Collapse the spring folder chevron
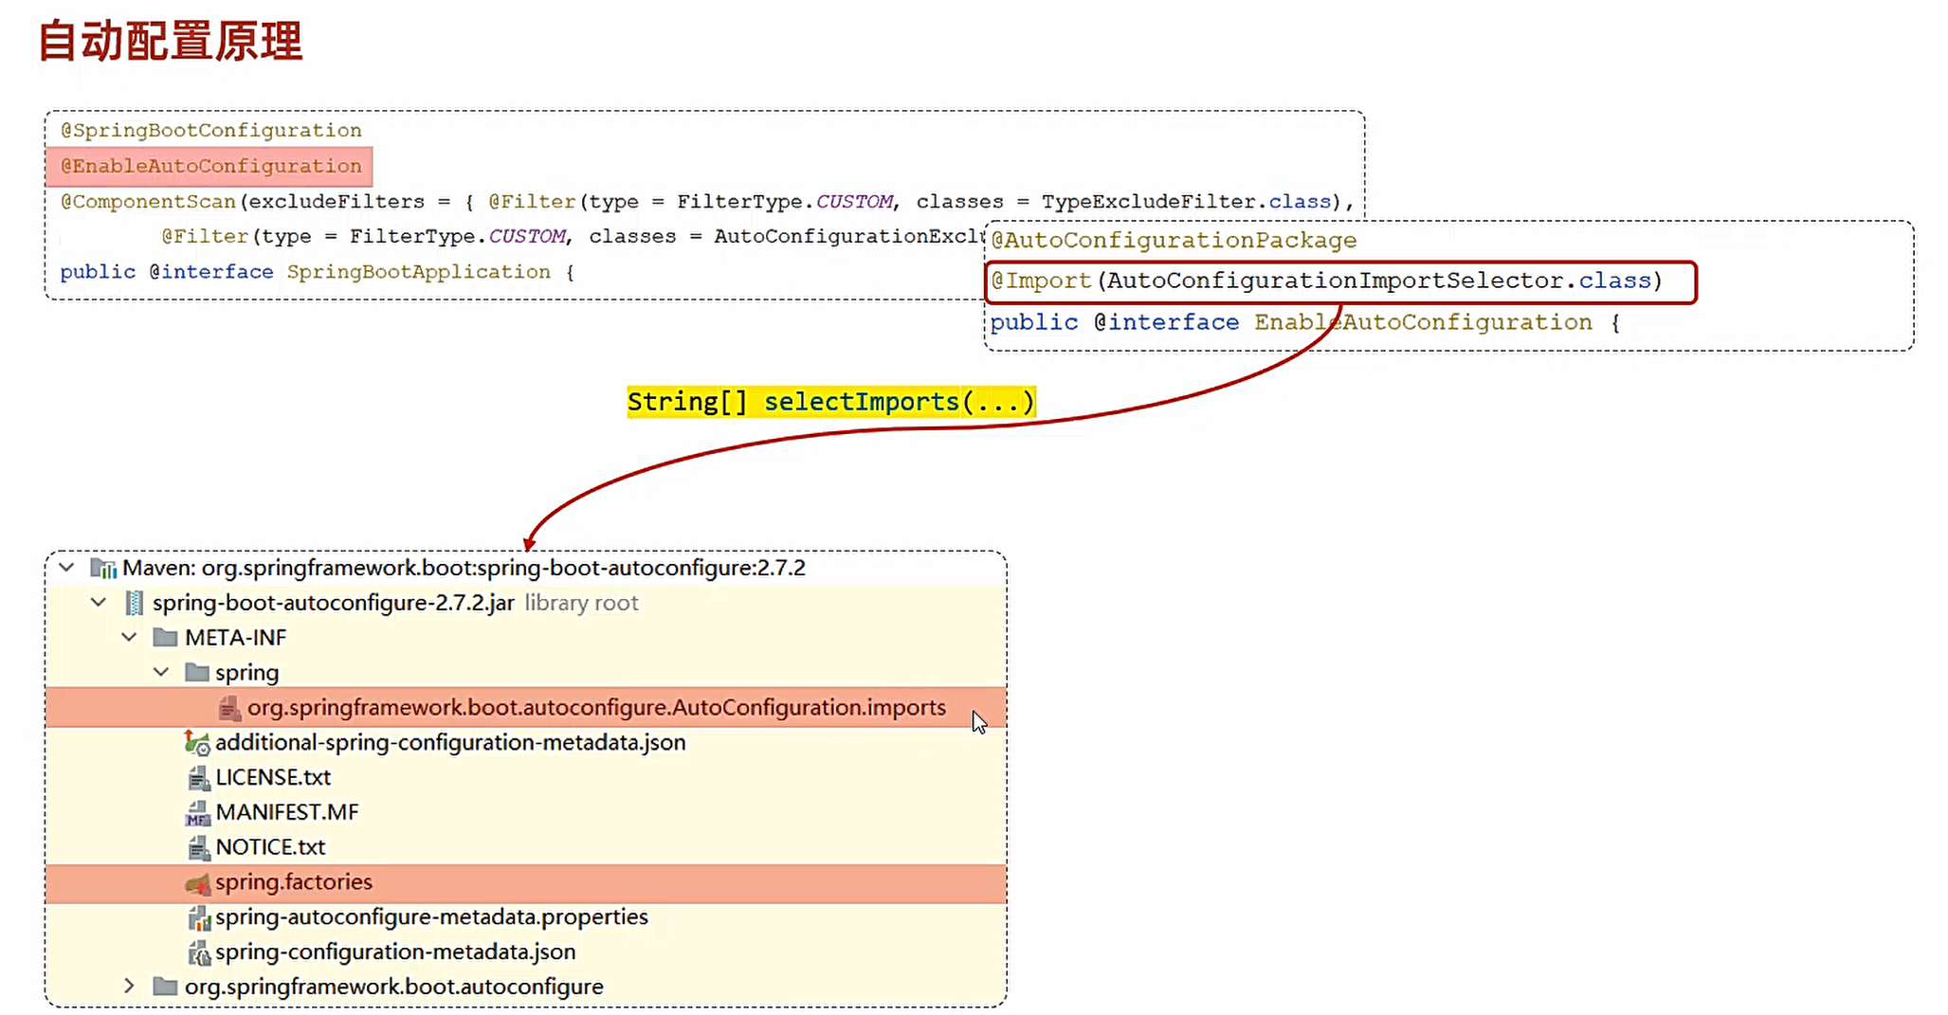Screen dimensions: 1948x1015 click(x=161, y=672)
